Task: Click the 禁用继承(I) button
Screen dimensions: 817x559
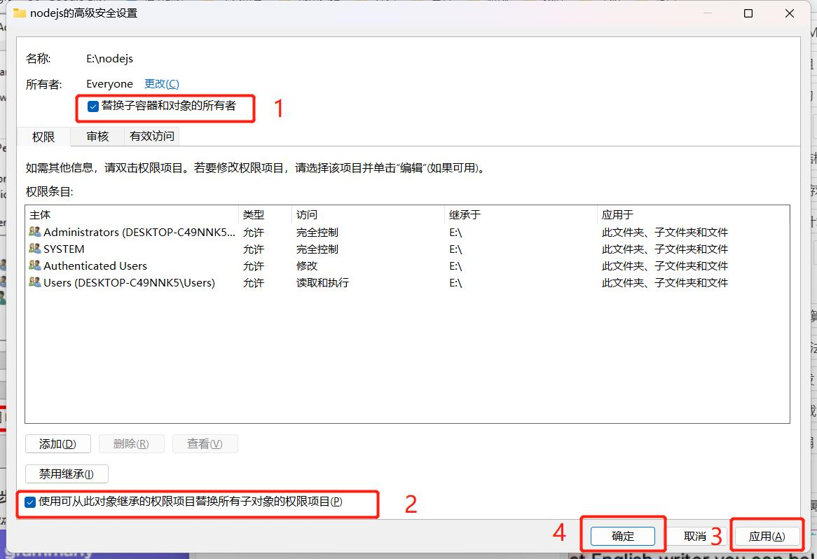Action: (67, 474)
